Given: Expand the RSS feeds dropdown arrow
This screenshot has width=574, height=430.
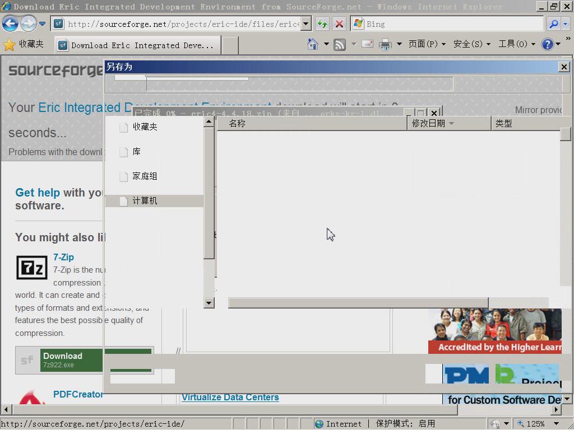Looking at the screenshot, I should pyautogui.click(x=354, y=44).
